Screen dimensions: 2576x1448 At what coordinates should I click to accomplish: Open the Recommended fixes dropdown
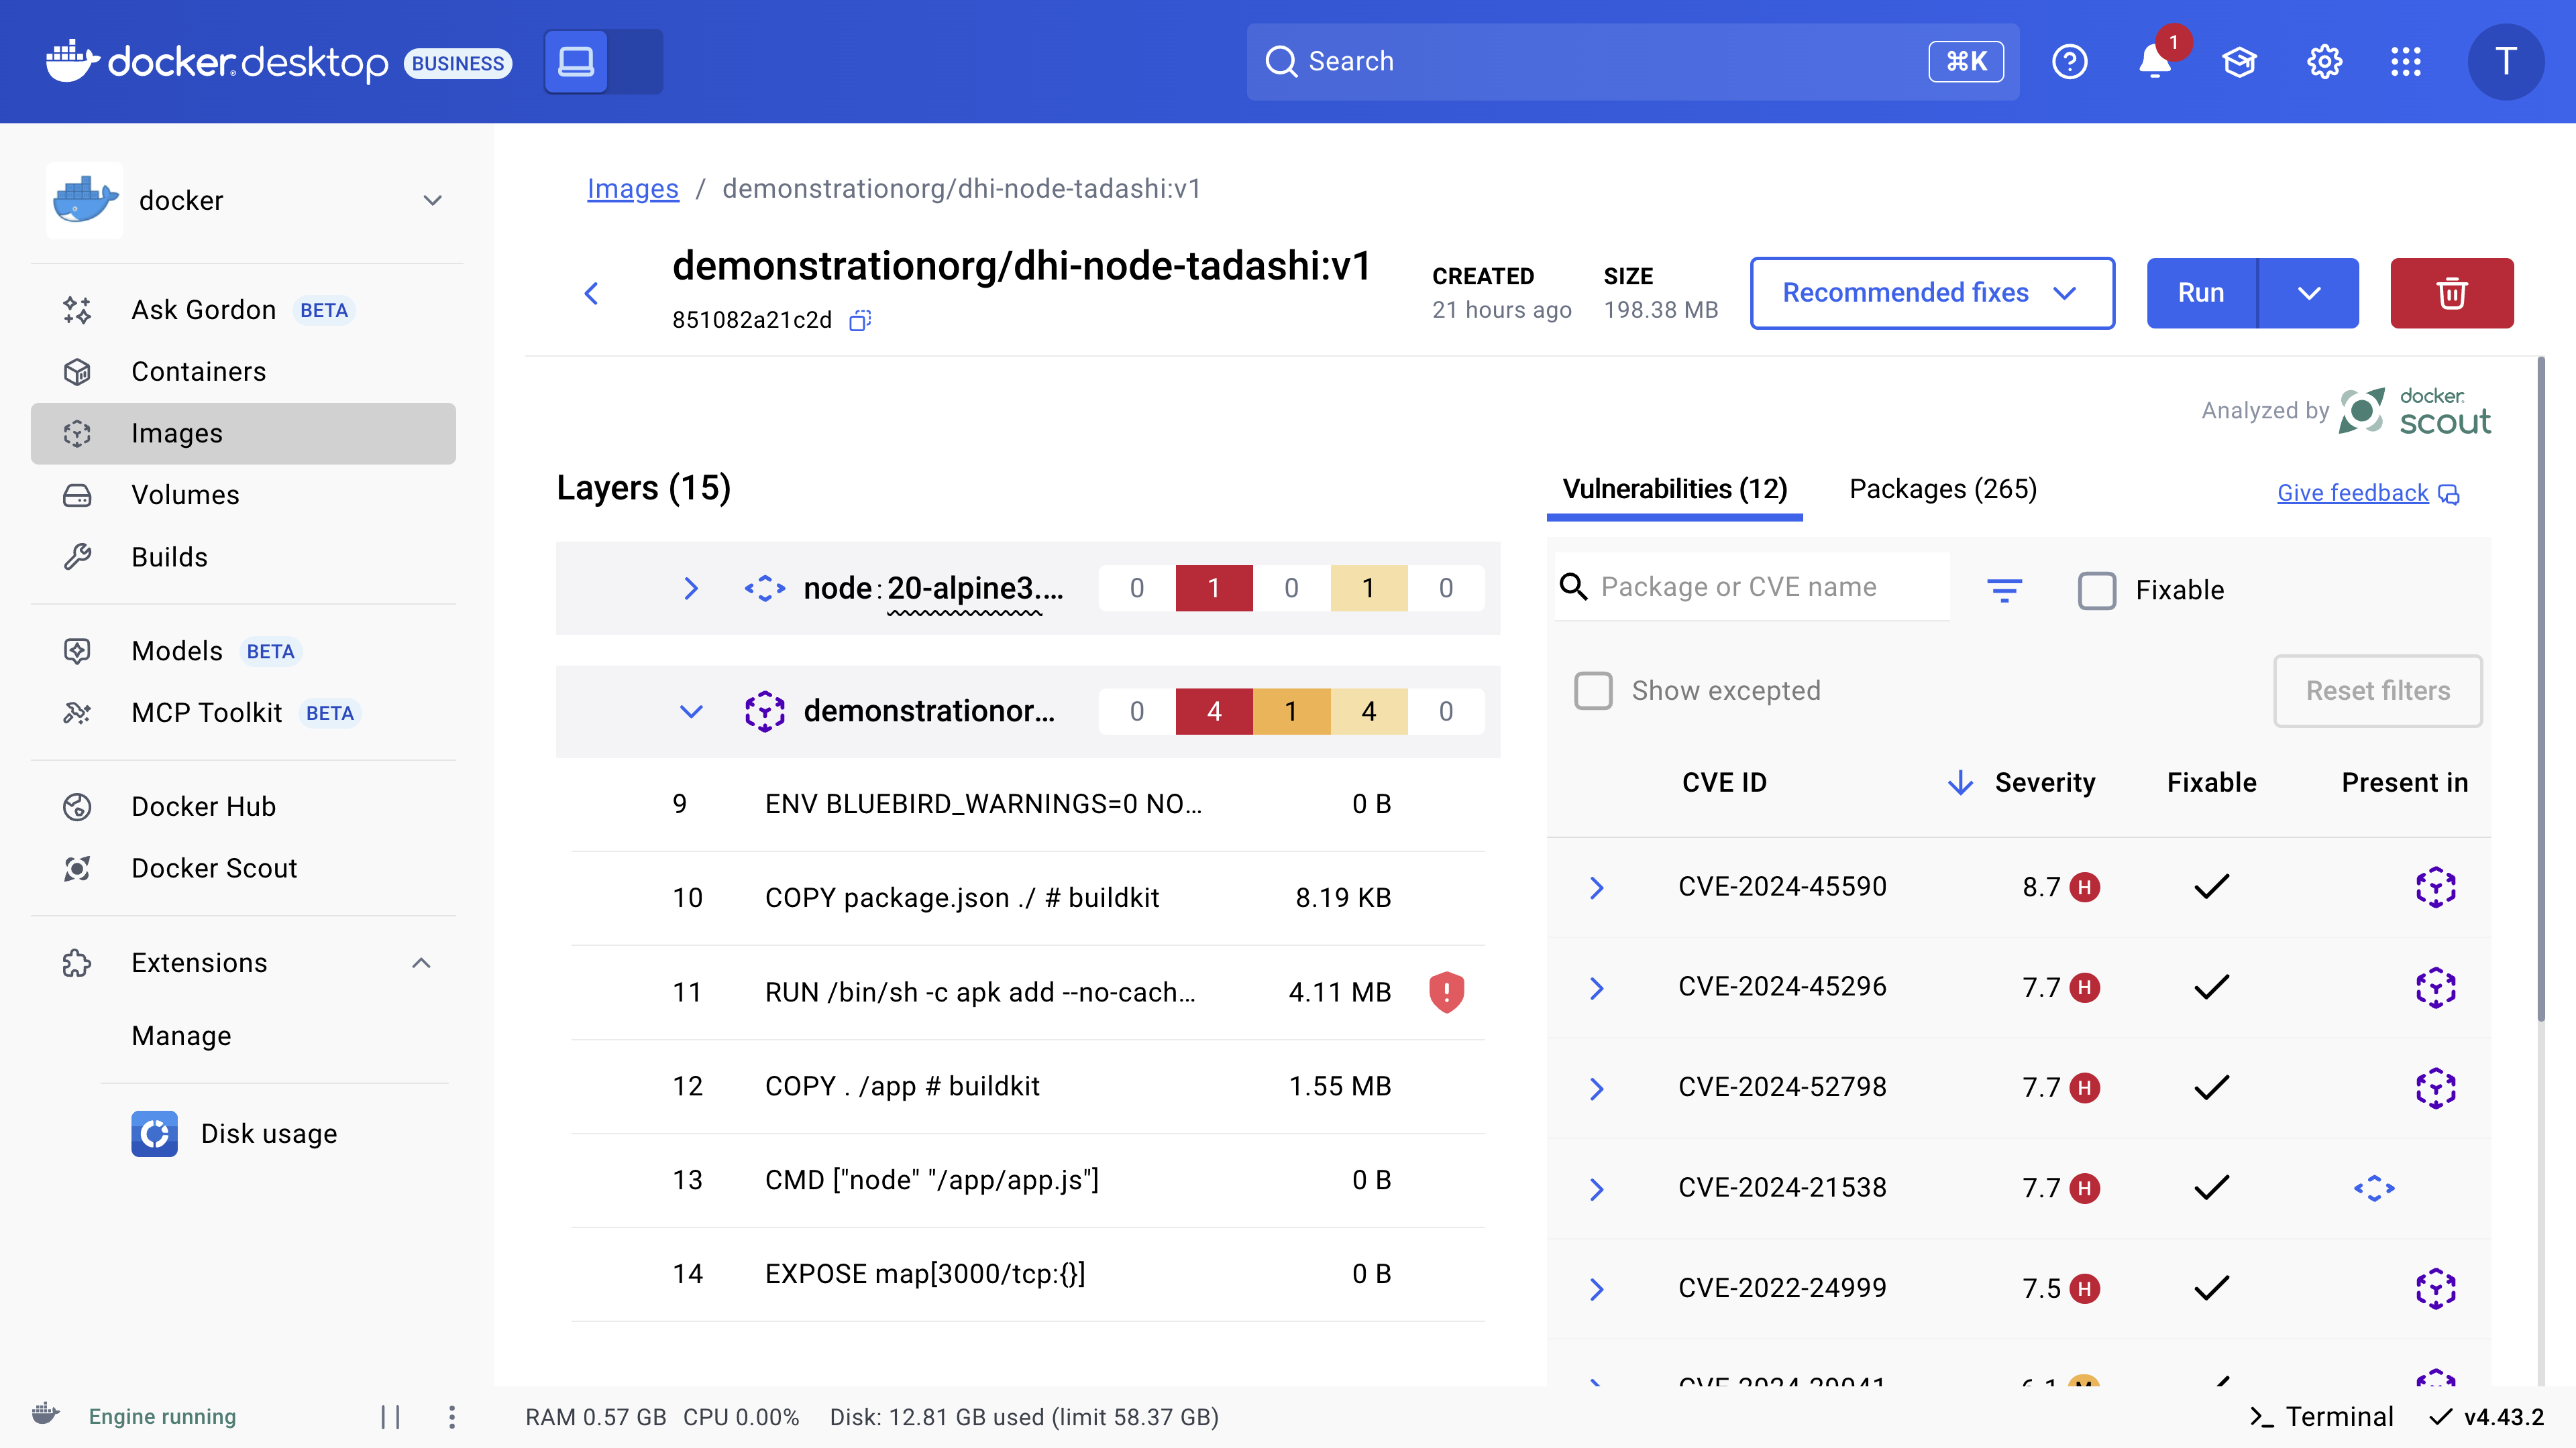[1931, 293]
